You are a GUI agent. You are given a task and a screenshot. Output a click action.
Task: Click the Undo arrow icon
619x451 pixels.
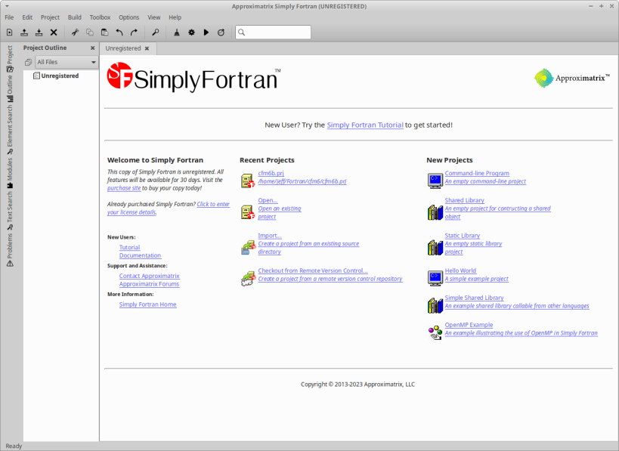click(x=119, y=32)
